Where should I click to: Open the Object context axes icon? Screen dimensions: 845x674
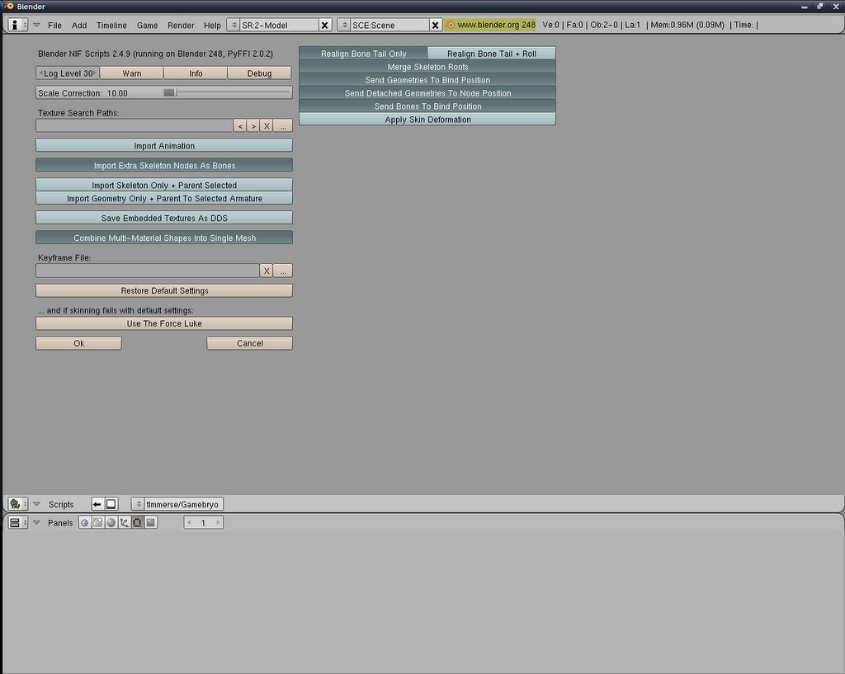124,523
